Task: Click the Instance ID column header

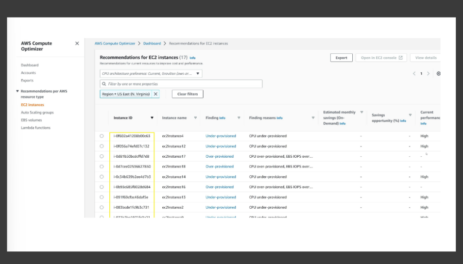Action: pyautogui.click(x=123, y=118)
